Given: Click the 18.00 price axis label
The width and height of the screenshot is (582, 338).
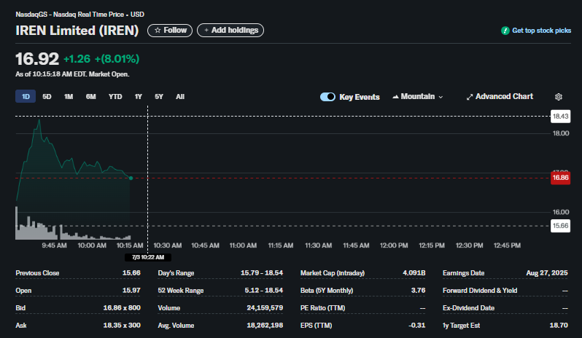Looking at the screenshot, I should (560, 133).
